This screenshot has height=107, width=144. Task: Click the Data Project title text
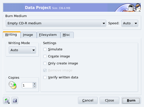[x=38, y=8]
